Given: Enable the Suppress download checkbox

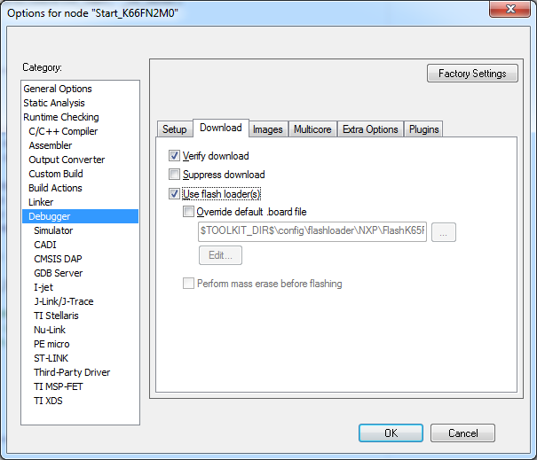Looking at the screenshot, I should [x=175, y=175].
